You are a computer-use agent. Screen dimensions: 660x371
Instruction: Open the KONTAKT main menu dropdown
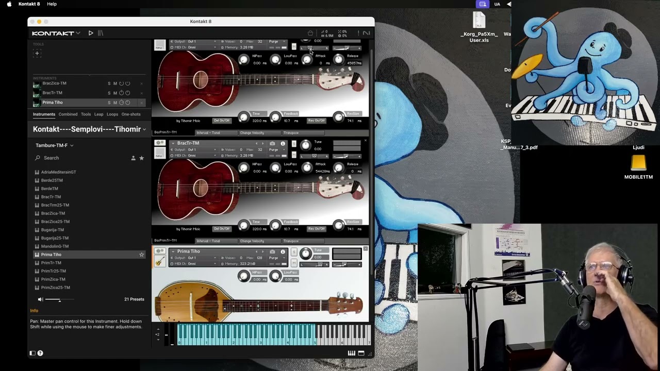56,33
